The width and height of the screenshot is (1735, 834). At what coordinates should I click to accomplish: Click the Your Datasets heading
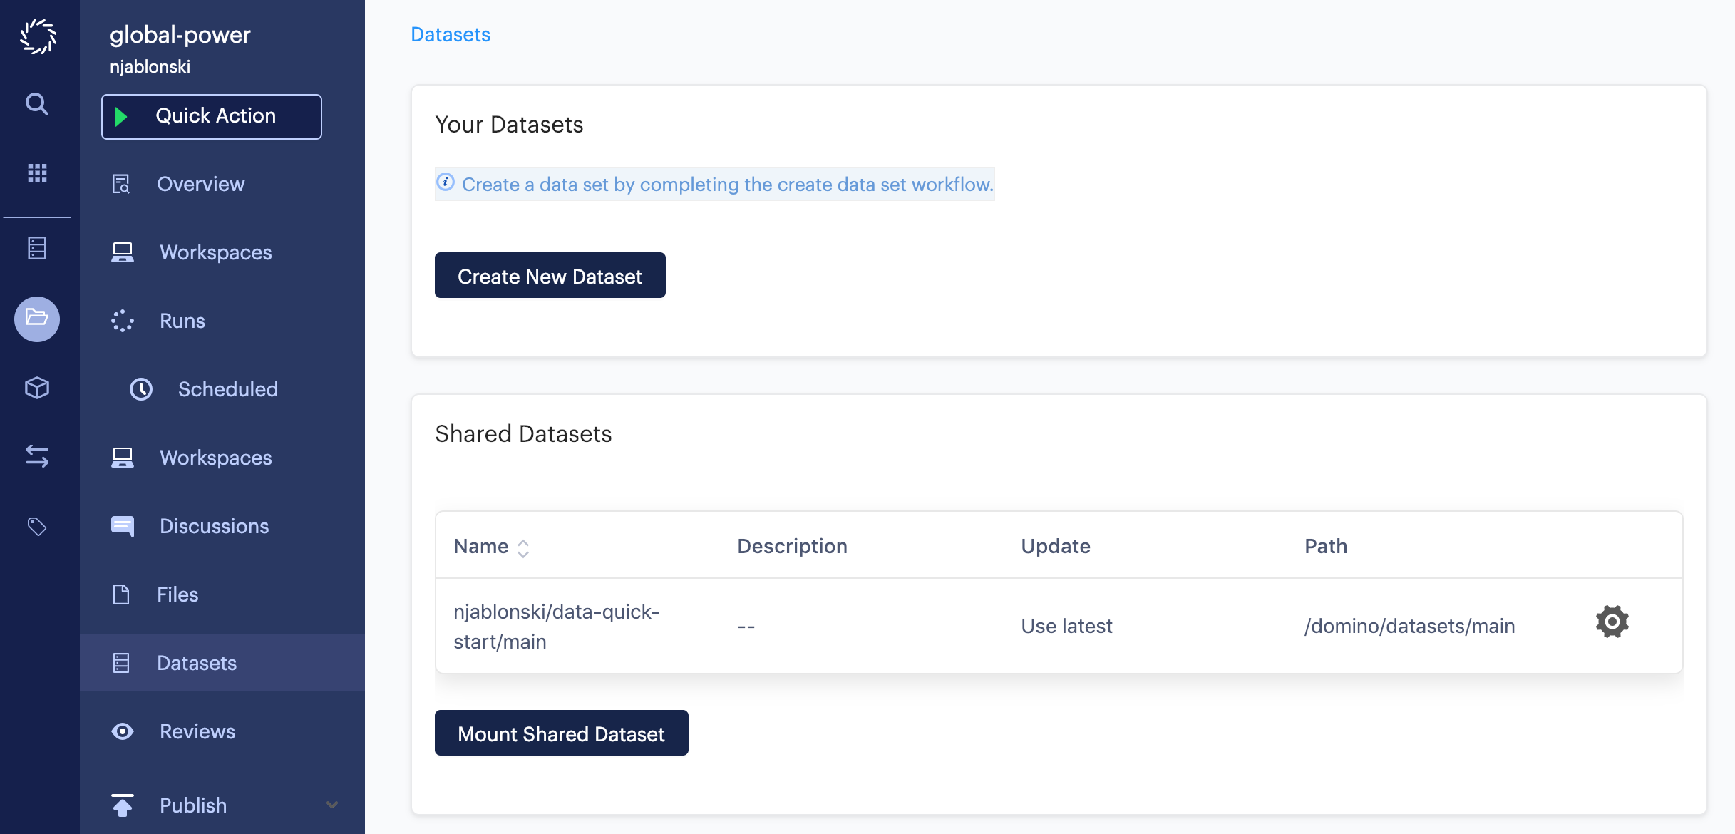[510, 124]
